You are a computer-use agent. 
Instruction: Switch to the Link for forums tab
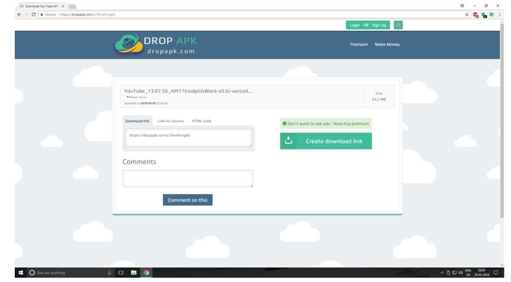[x=171, y=121]
